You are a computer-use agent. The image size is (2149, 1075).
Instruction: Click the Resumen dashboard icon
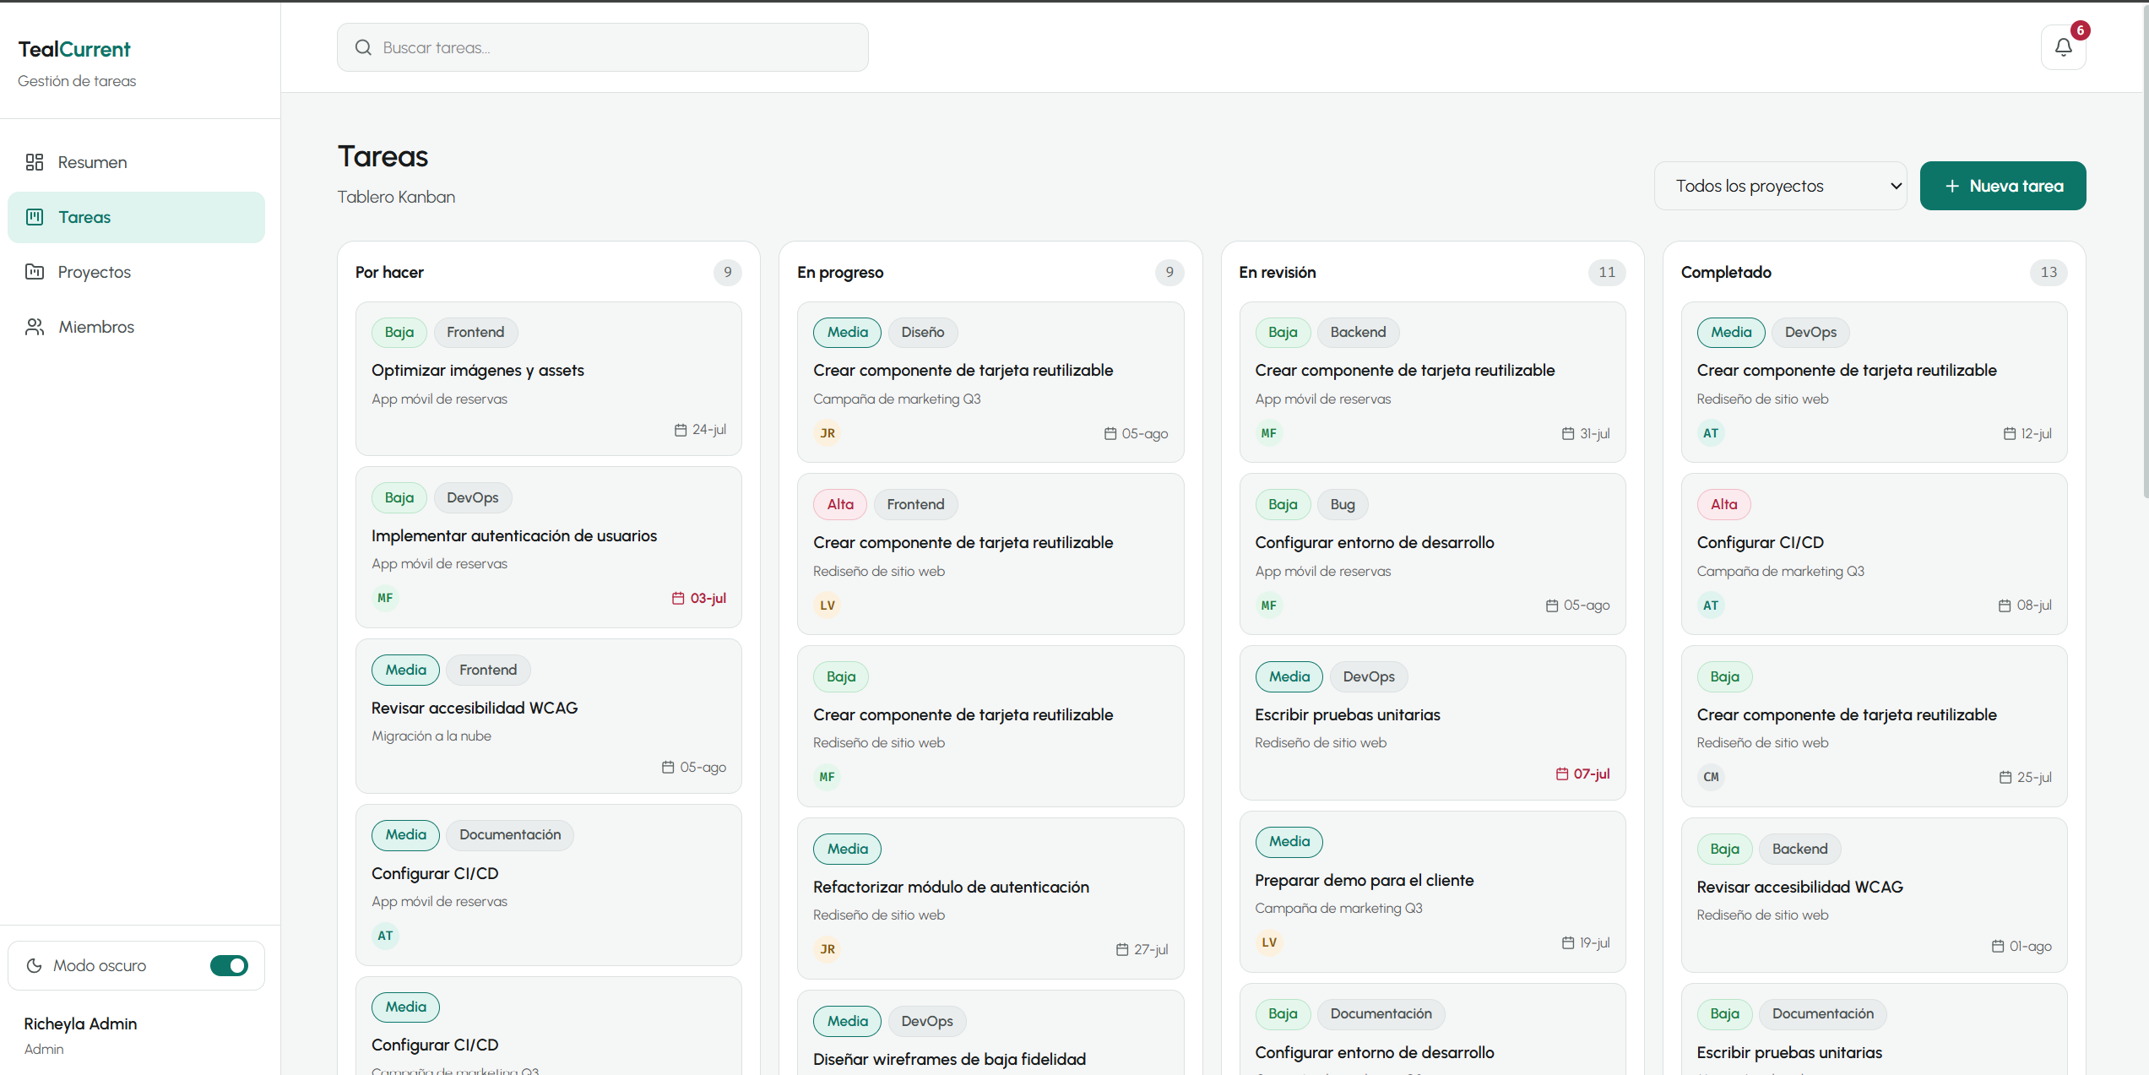35,162
